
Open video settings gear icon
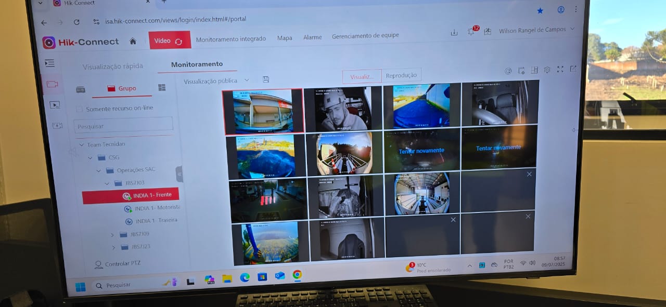547,70
